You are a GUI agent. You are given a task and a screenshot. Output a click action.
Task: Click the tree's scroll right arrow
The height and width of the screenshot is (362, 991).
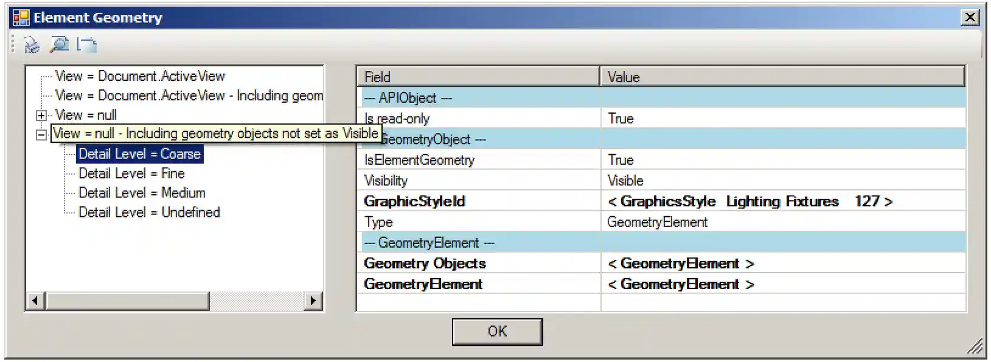(x=313, y=300)
